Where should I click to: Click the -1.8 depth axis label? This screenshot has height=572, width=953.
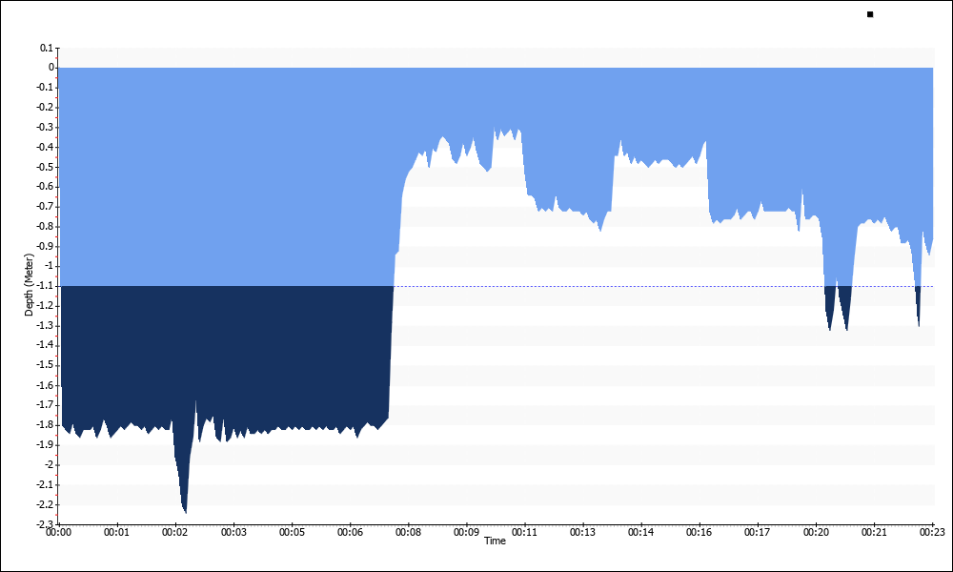click(45, 425)
